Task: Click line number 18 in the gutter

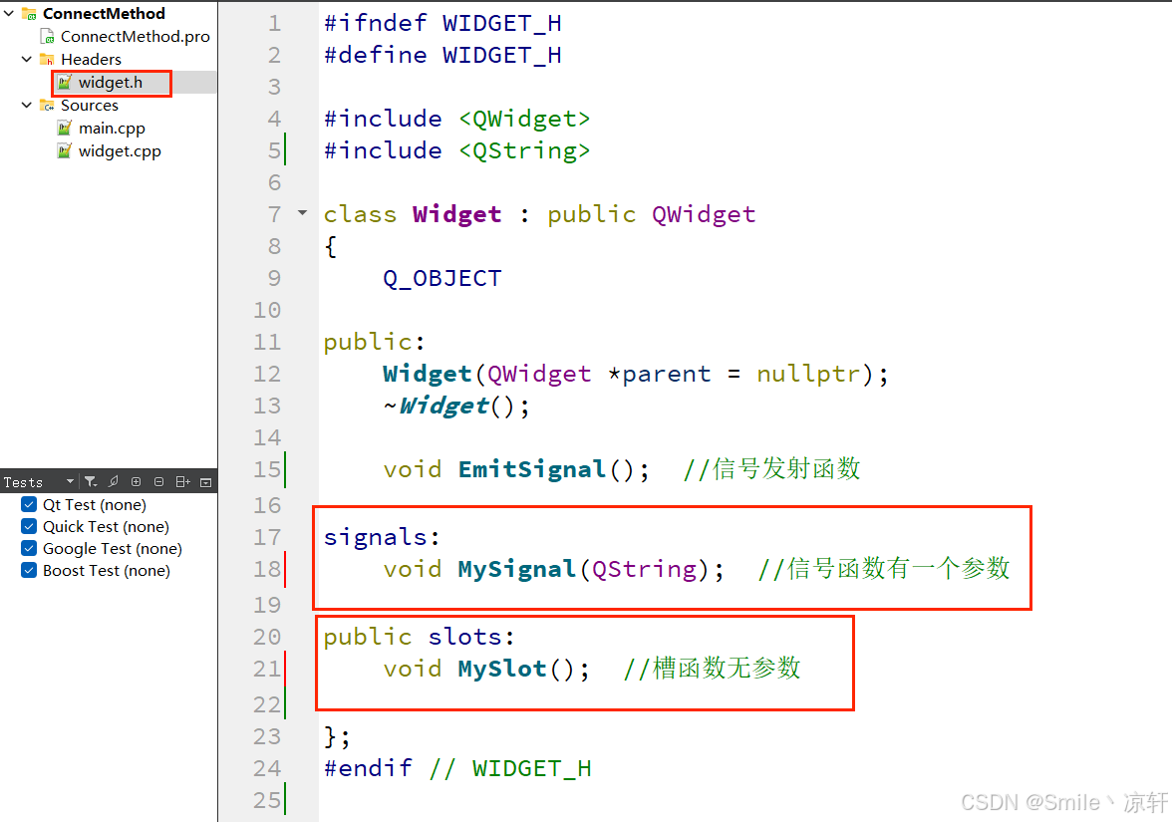Action: click(x=267, y=570)
